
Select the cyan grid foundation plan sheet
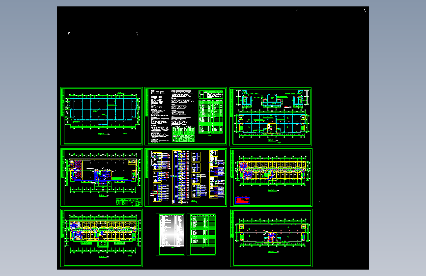pyautogui.click(x=102, y=116)
